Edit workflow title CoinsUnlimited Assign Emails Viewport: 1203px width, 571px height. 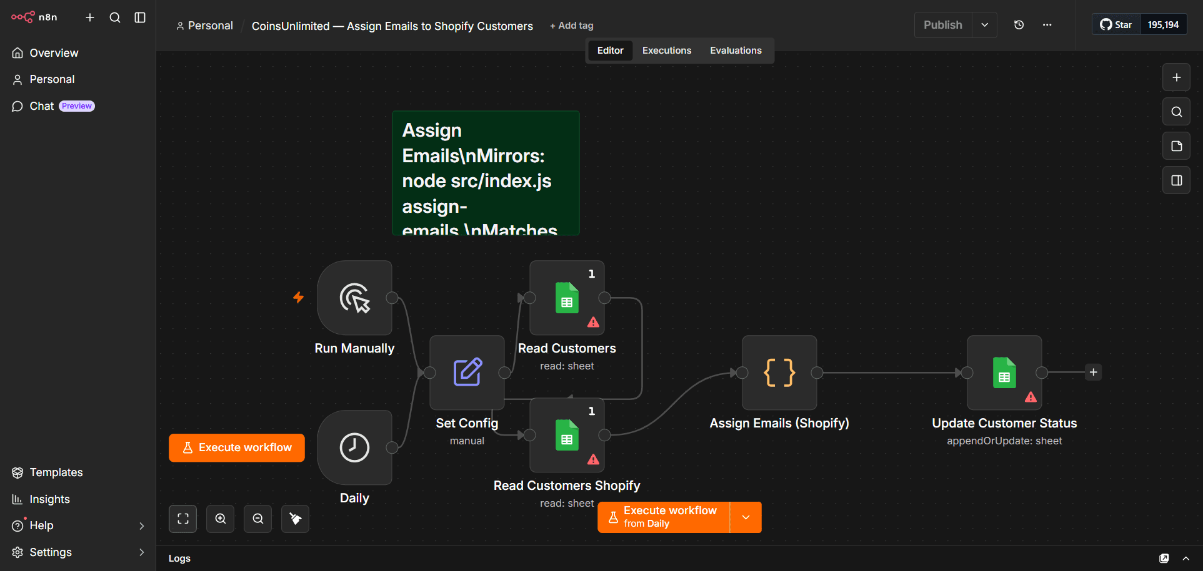(x=392, y=26)
